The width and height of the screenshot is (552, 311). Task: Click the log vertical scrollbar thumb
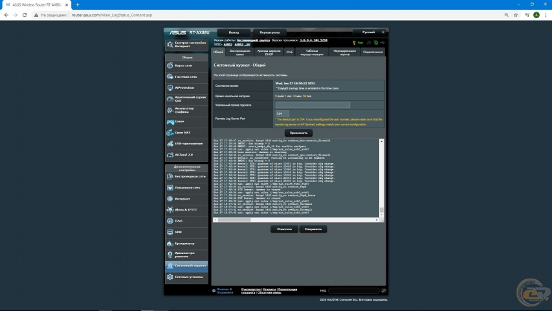382,210
